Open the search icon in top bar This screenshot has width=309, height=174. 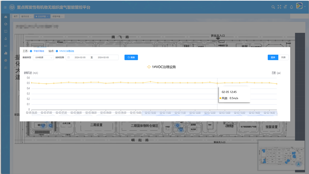[273, 7]
